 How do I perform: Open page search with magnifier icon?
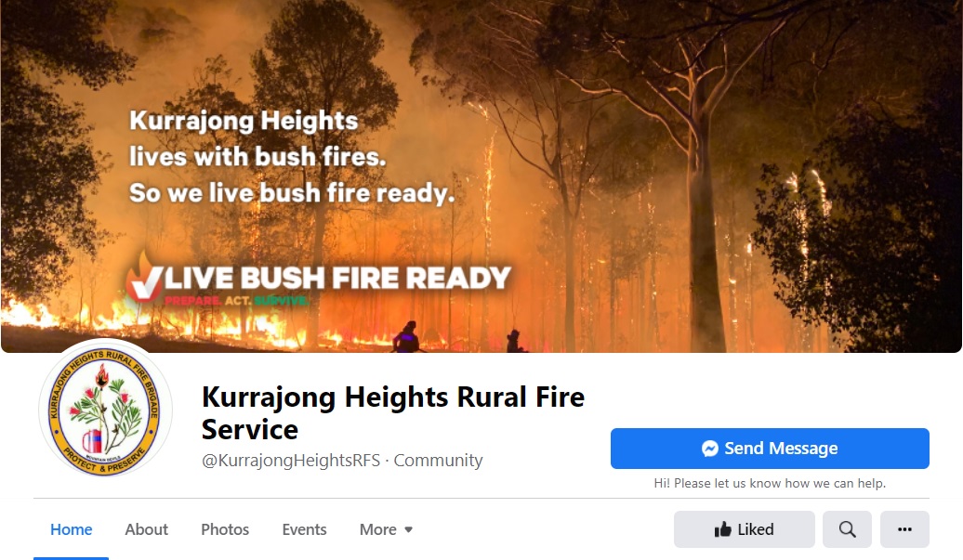click(847, 529)
